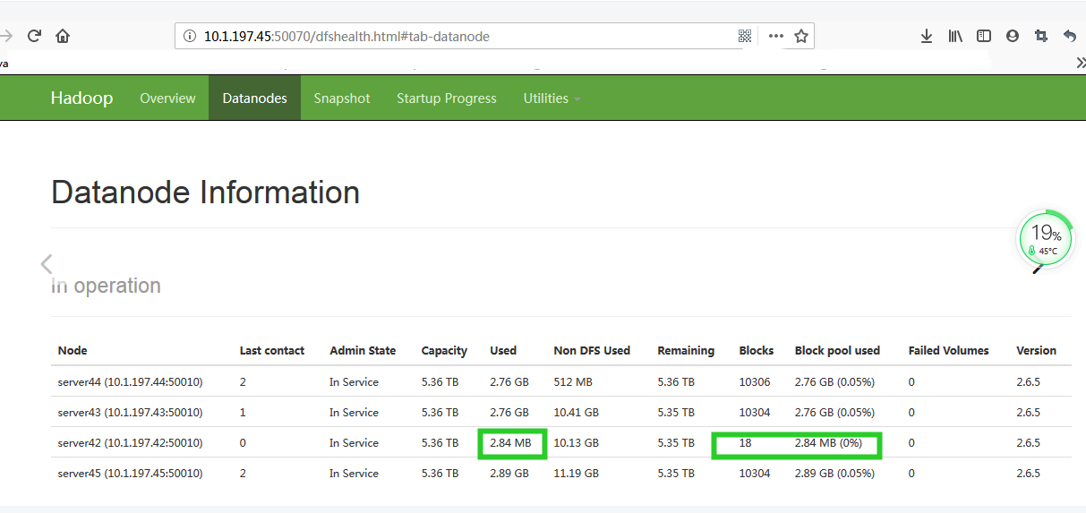Expand bookmarks toolbar overflow chevron
This screenshot has height=513, width=1086.
click(1080, 63)
